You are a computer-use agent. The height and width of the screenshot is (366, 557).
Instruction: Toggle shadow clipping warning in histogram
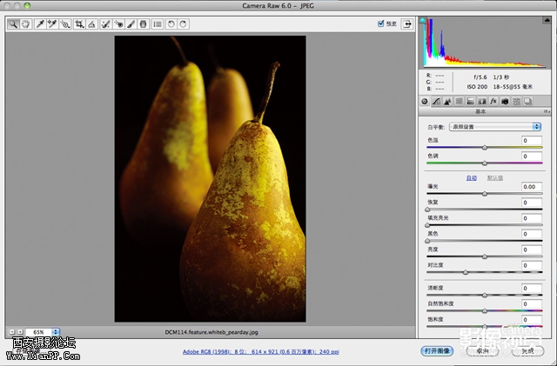click(425, 22)
